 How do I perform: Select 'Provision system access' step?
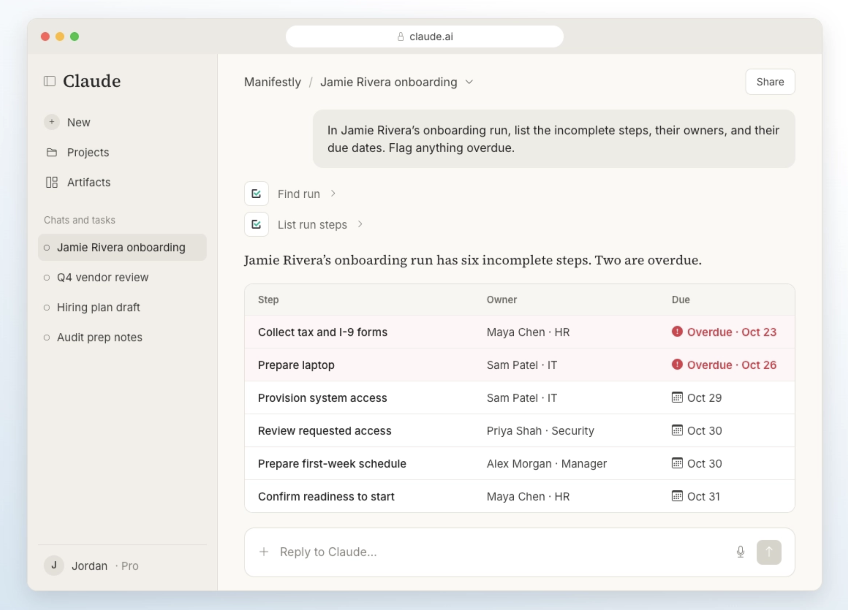pyautogui.click(x=323, y=398)
